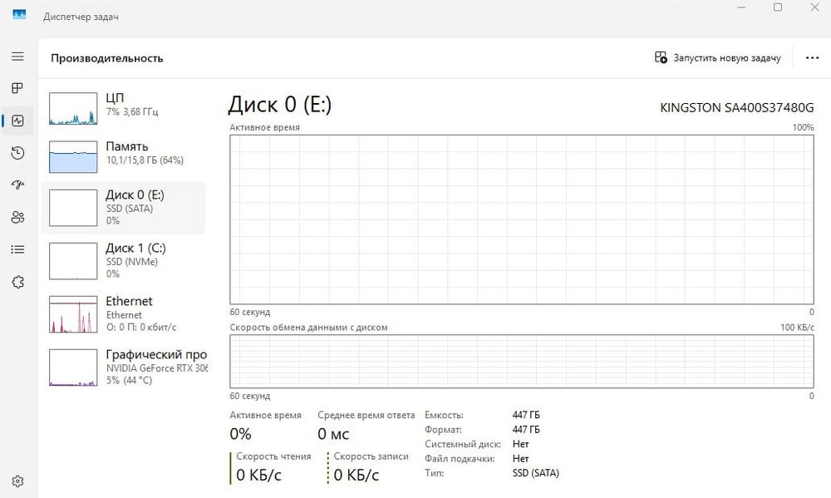The height and width of the screenshot is (498, 831).
Task: Select Диск 1 (C:) item
Action: (x=124, y=261)
